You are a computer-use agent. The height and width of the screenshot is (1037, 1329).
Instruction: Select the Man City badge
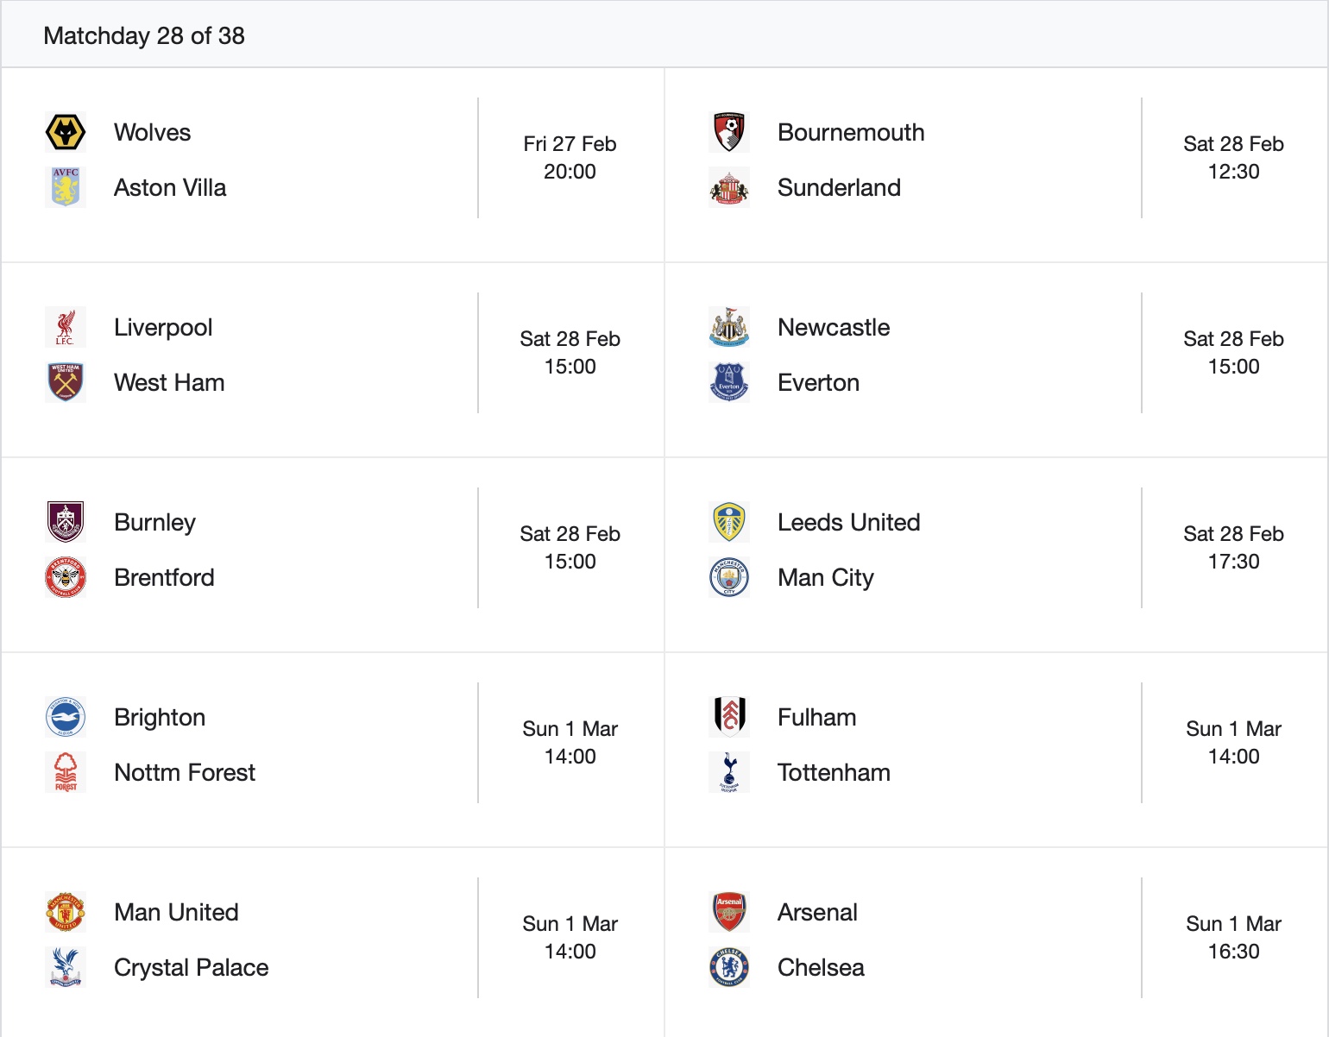(729, 577)
